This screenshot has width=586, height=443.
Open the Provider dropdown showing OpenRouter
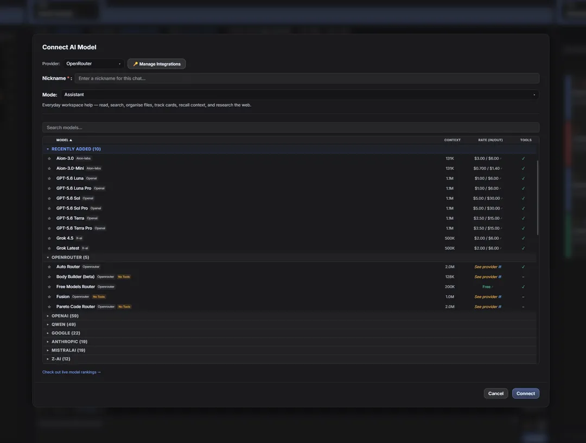pyautogui.click(x=93, y=64)
